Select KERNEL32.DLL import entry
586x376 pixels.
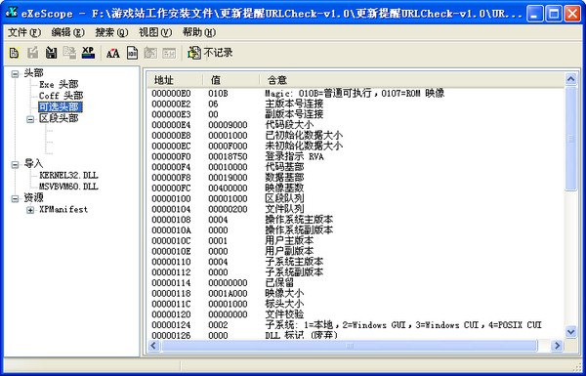[68, 175]
